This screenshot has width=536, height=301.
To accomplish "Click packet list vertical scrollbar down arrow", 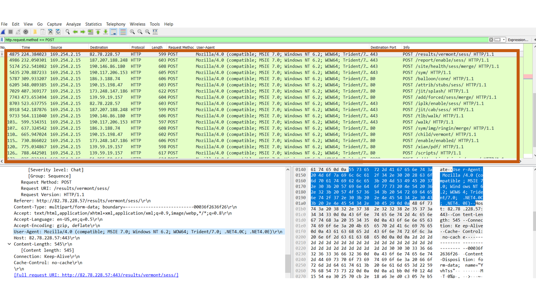I will (534, 156).
